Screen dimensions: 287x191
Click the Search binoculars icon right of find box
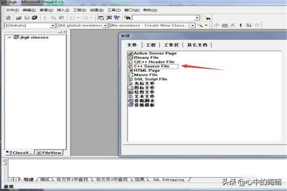pos(208,18)
